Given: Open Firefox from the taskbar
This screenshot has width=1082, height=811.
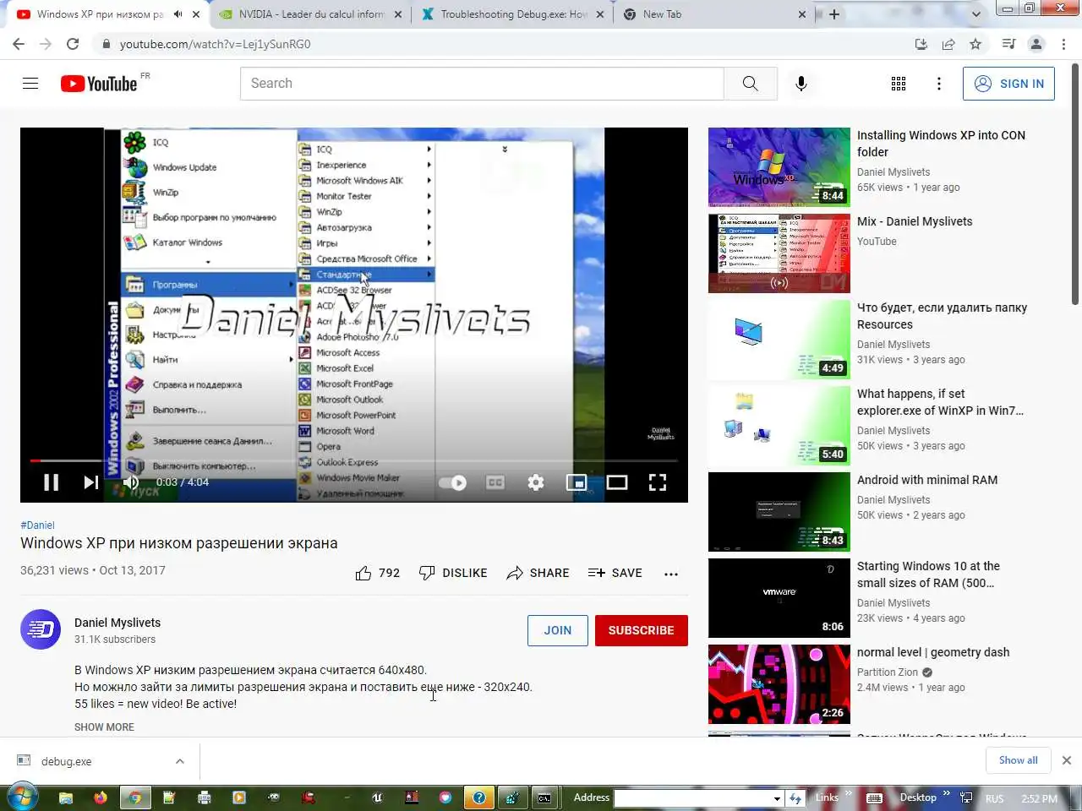Looking at the screenshot, I should point(101,797).
